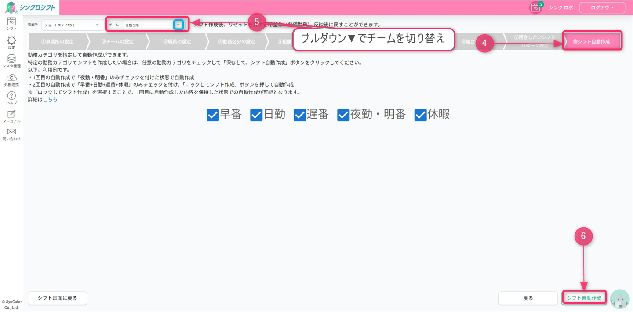Screen dimensions: 633x312
Task: Open the チーム dropdown arrow
Action: [x=178, y=25]
